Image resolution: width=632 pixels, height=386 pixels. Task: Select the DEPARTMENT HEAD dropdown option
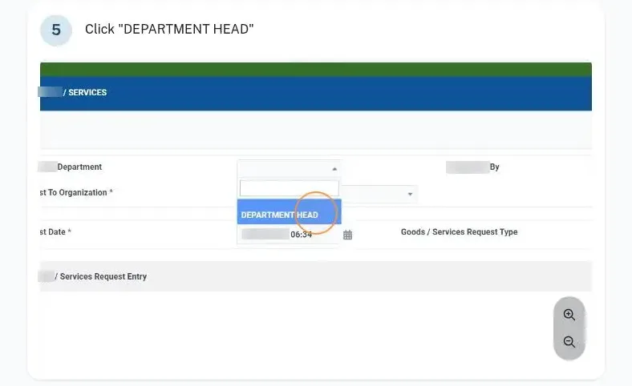289,211
